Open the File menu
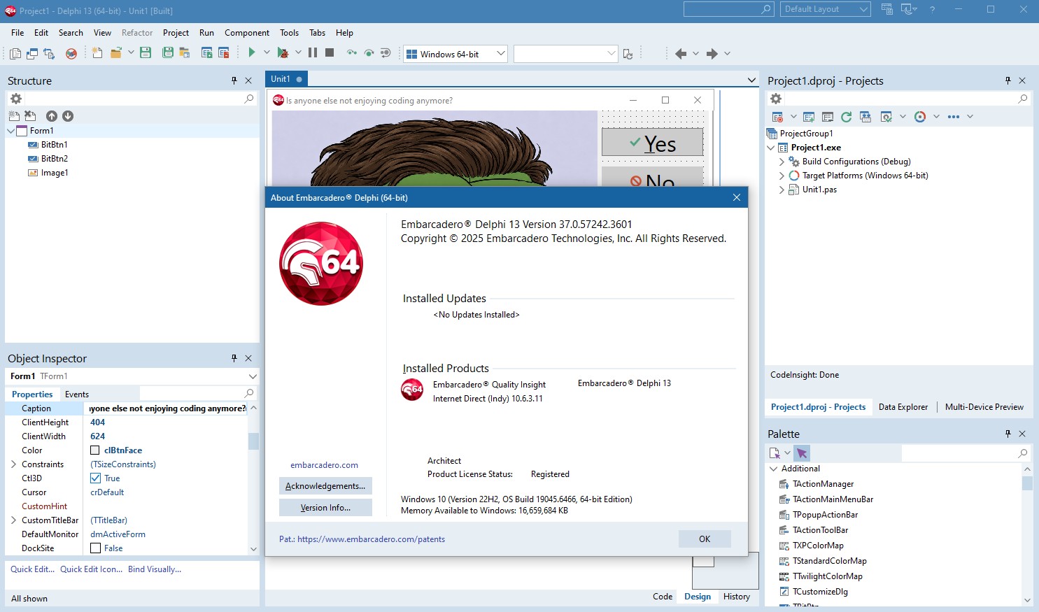 [x=17, y=33]
